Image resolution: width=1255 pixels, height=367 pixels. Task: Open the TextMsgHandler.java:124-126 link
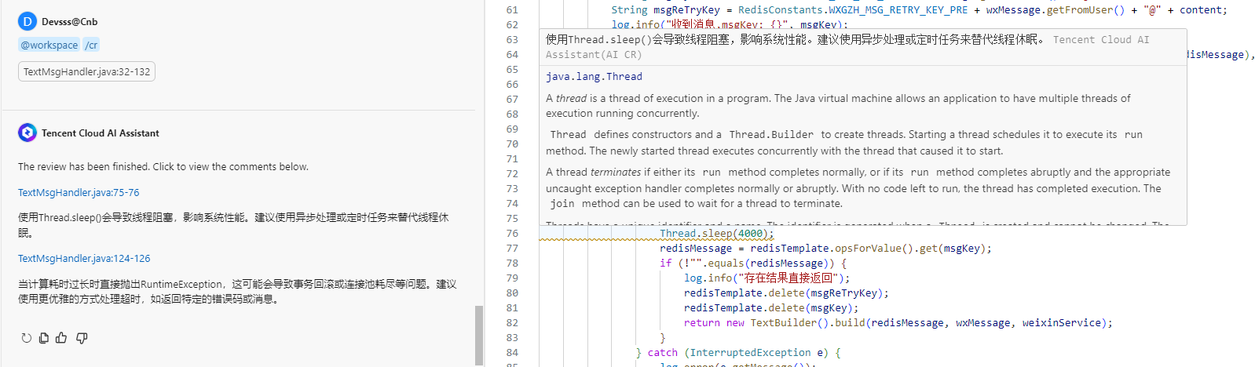(x=84, y=258)
